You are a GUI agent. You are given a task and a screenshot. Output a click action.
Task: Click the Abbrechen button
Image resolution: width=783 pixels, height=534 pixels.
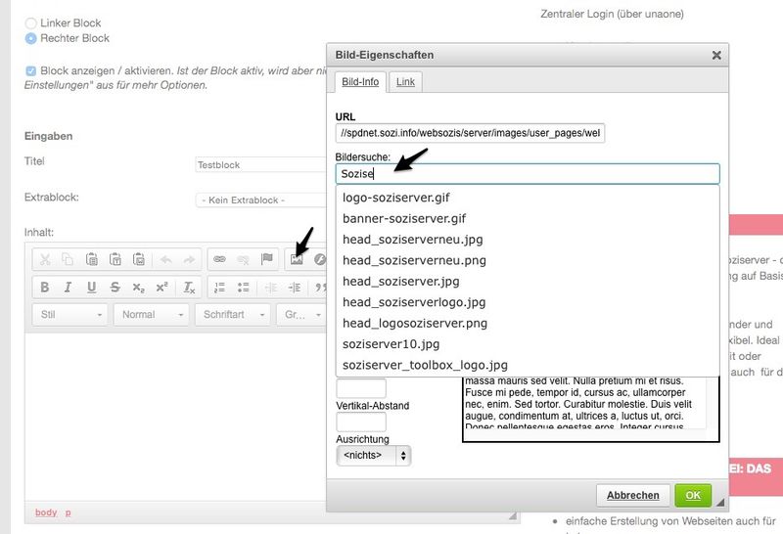coord(633,495)
